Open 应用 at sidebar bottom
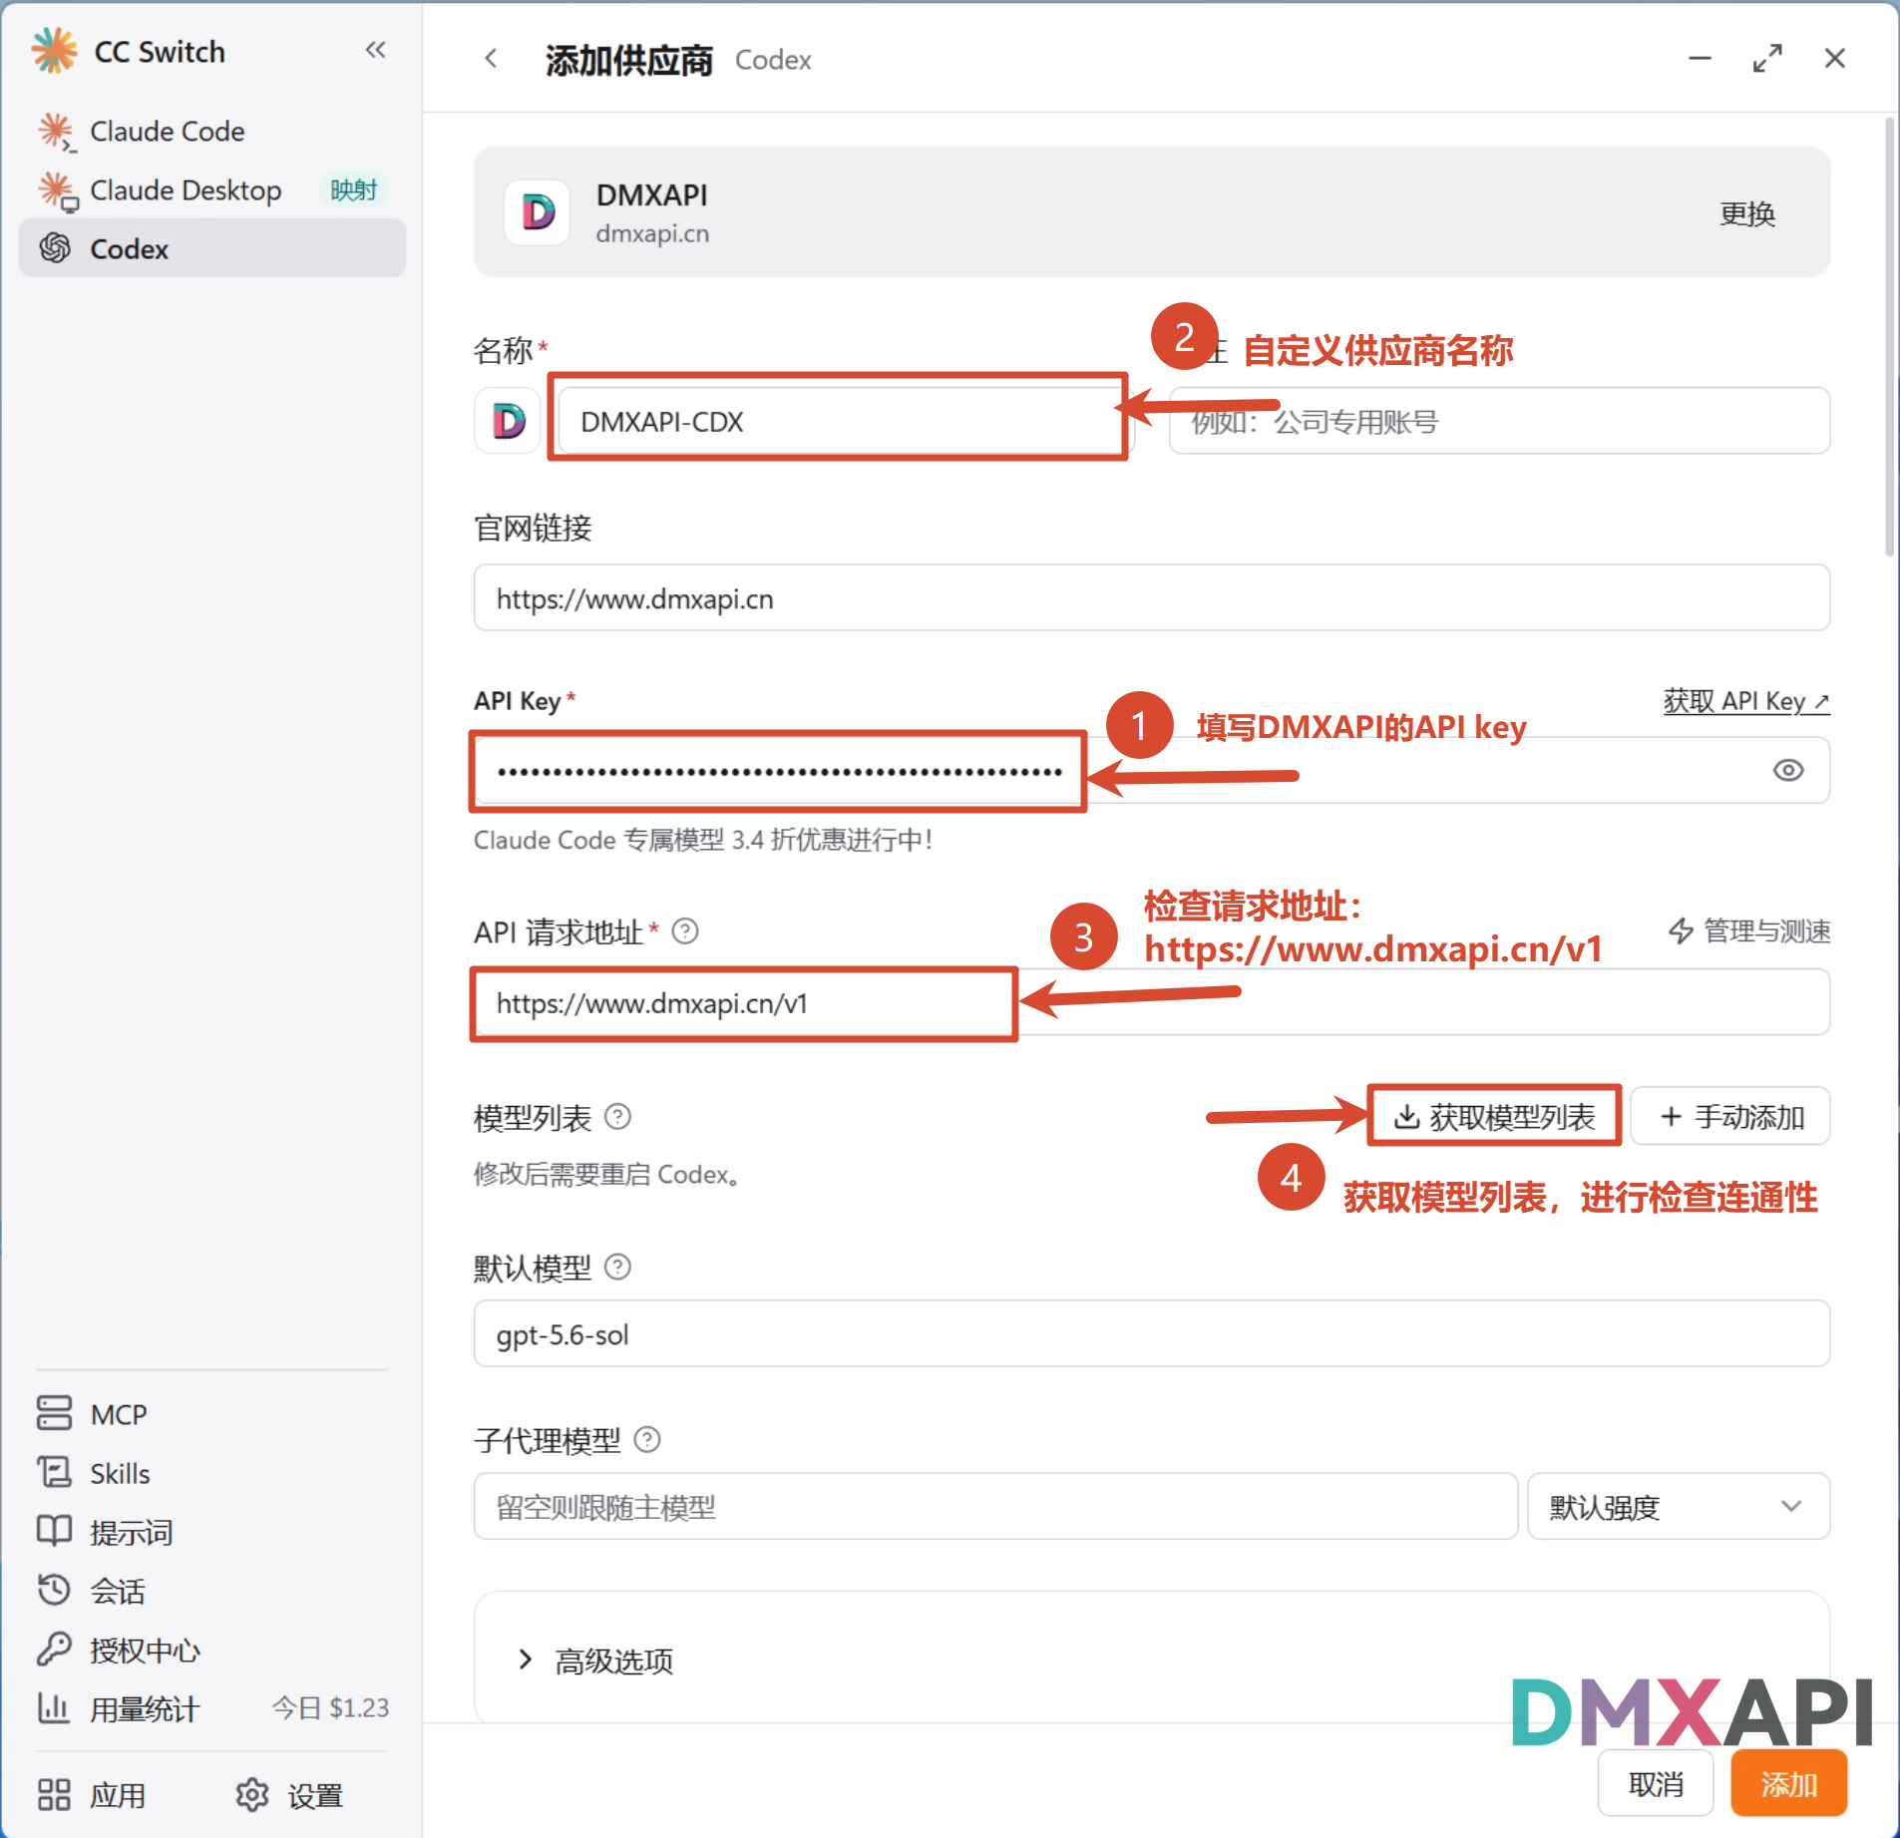The image size is (1900, 1838). (92, 1795)
